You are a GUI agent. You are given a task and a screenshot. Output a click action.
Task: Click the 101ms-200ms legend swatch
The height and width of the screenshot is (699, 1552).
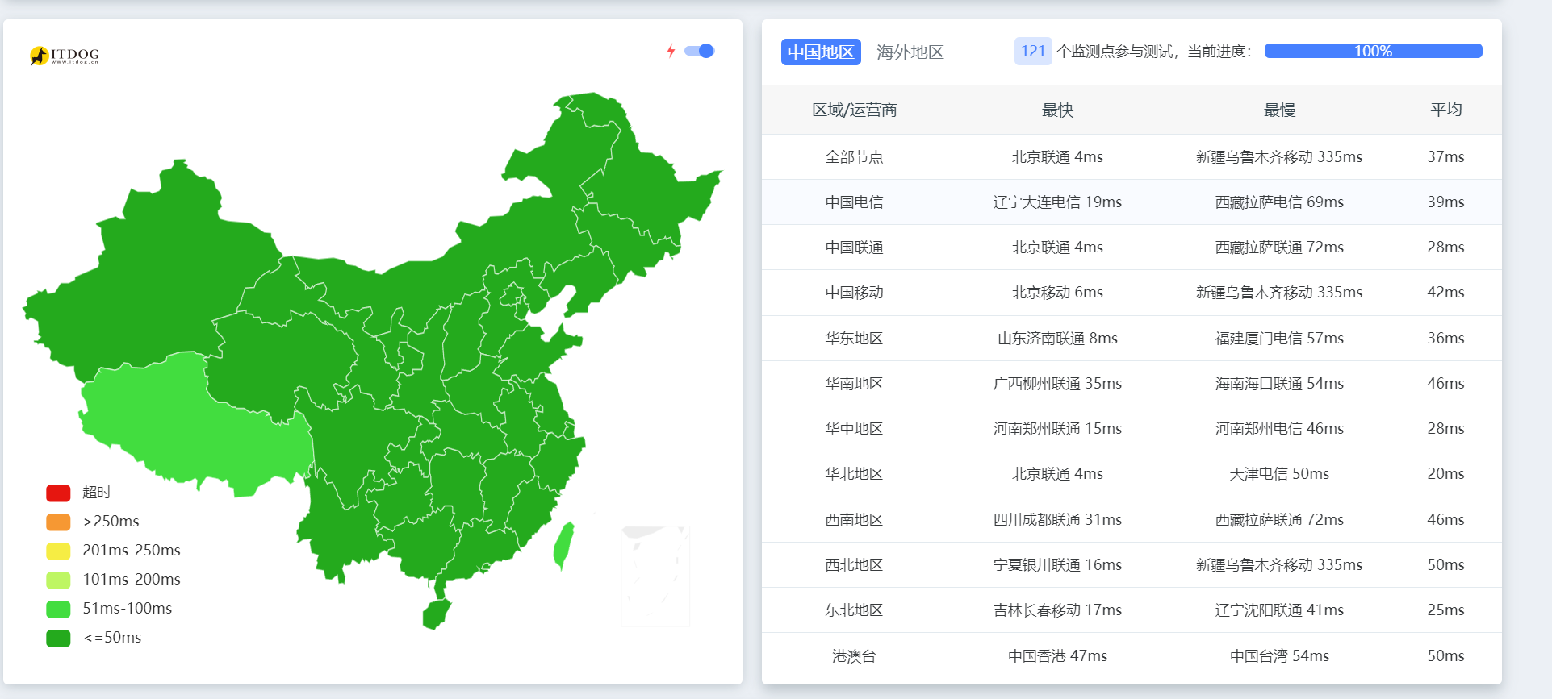click(58, 580)
